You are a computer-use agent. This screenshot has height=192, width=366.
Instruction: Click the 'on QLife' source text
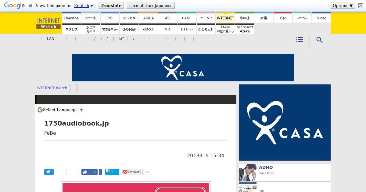tap(267, 173)
